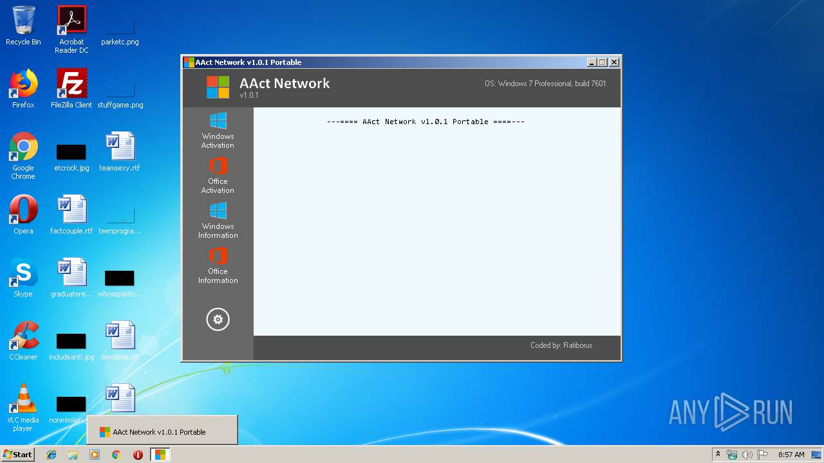The image size is (824, 463).
Task: Select VLC media player desktop shortcut
Action: 23,408
